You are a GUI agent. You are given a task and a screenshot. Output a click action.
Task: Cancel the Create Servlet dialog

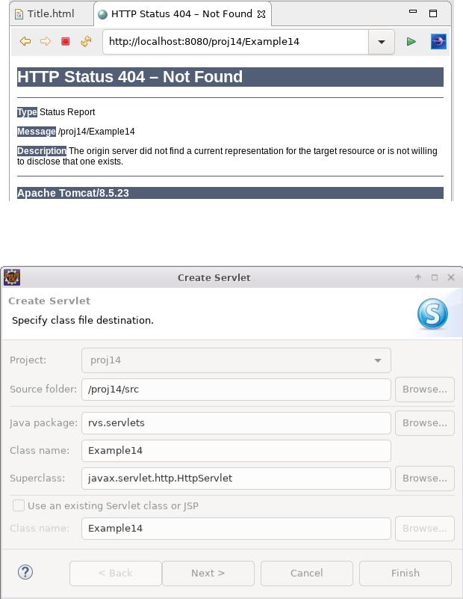[307, 573]
